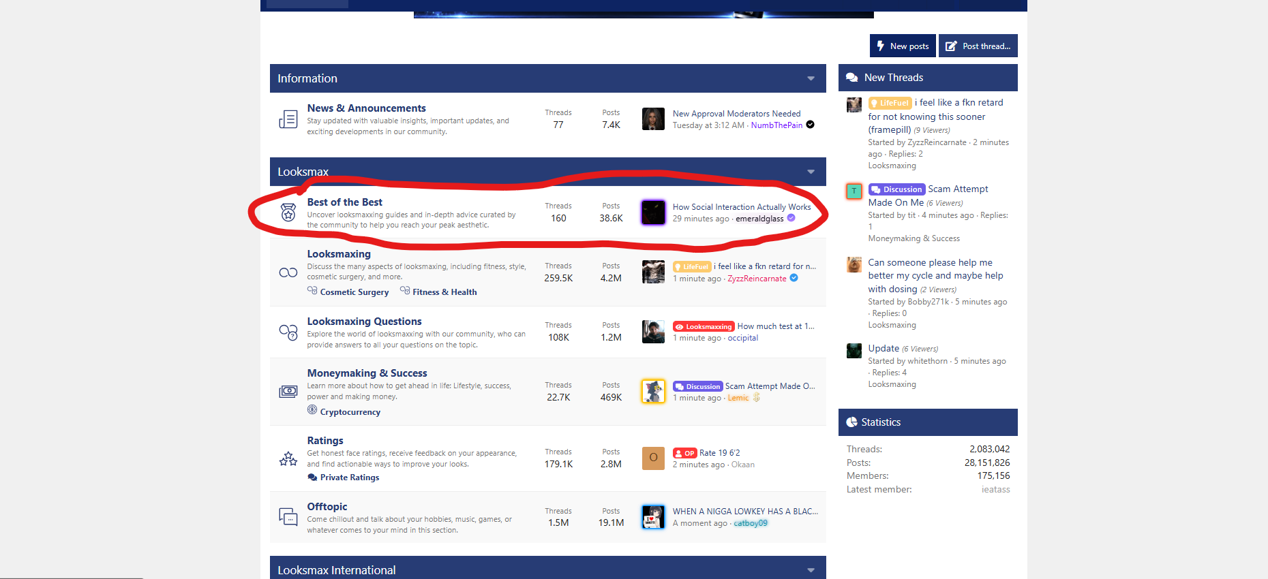Go to Cryptocurrency subforum
This screenshot has width=1268, height=579.
(x=350, y=412)
